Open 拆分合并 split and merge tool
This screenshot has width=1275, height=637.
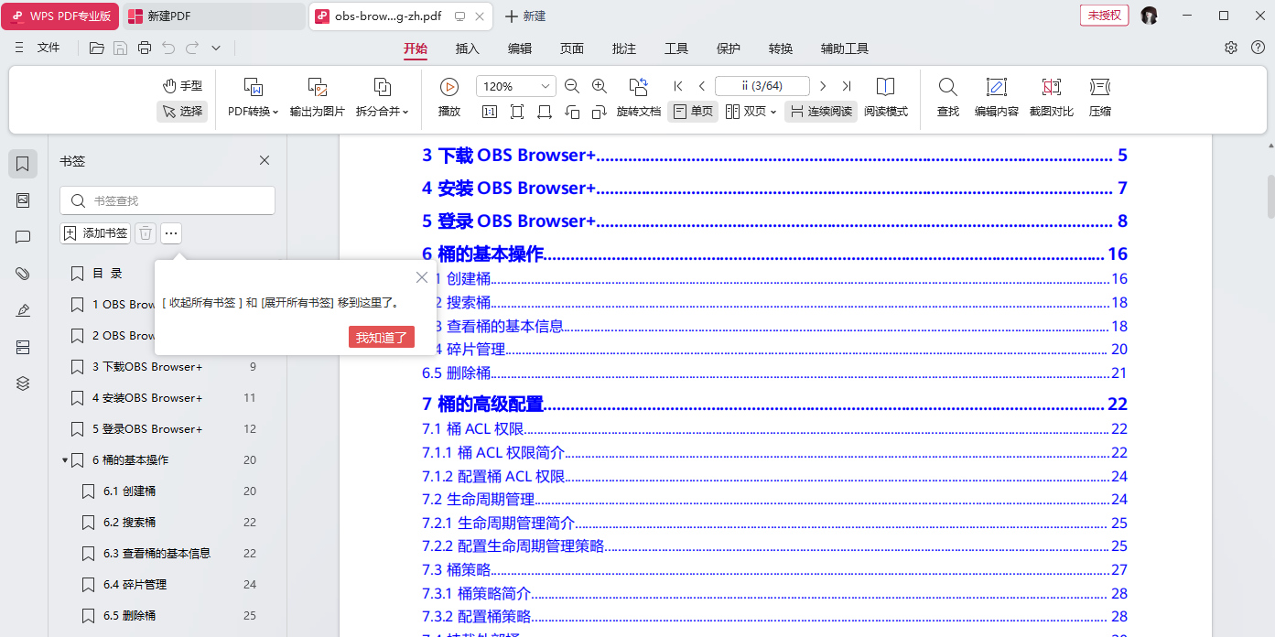point(383,98)
